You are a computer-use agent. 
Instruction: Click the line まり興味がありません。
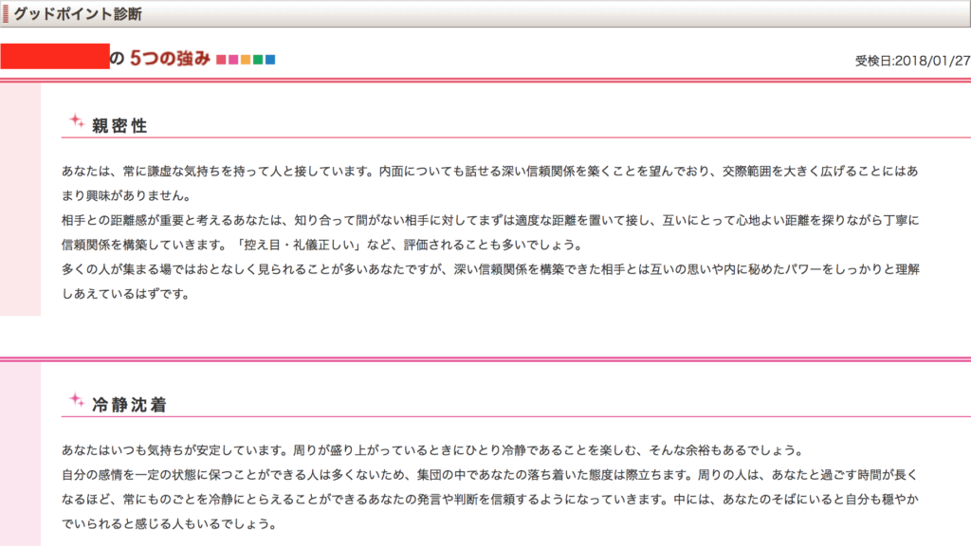coord(127,195)
